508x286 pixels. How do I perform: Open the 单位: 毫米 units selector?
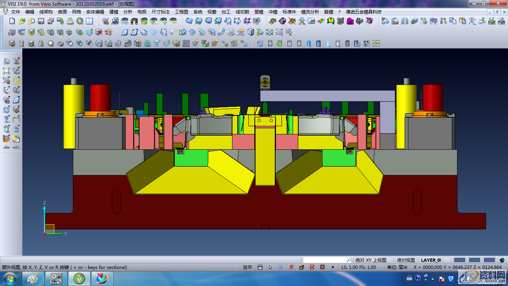(397, 267)
